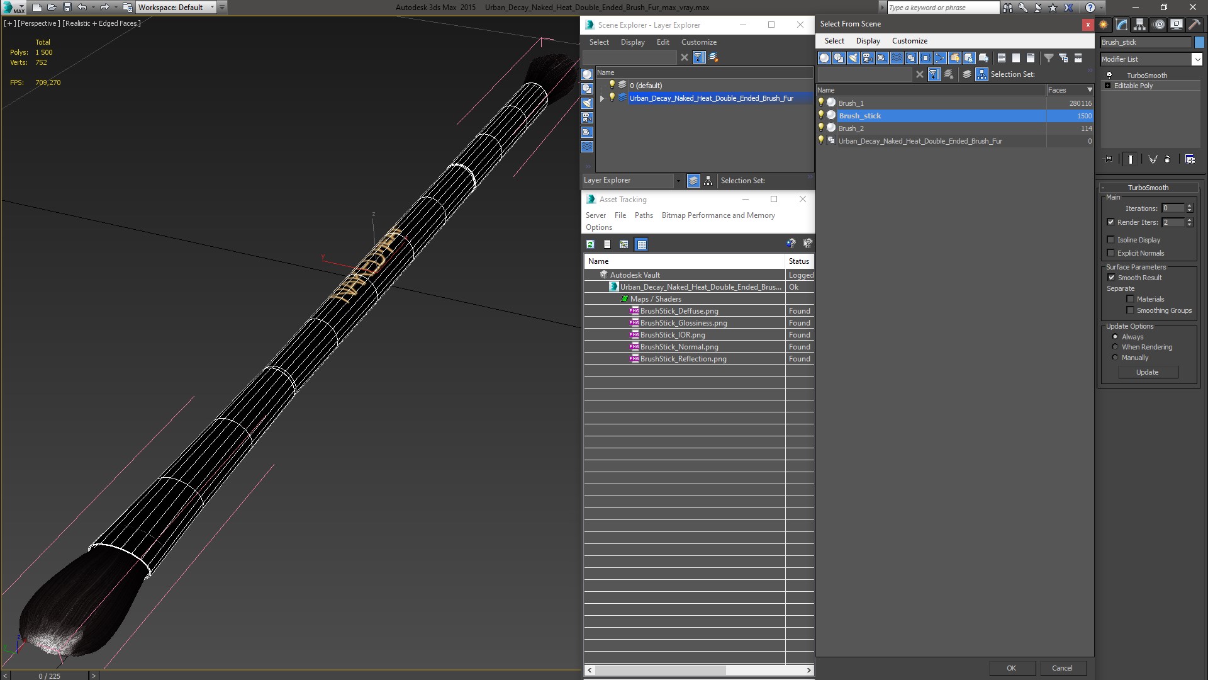
Task: Click Select Invert icon in Select From Scene
Action: [x=1031, y=58]
